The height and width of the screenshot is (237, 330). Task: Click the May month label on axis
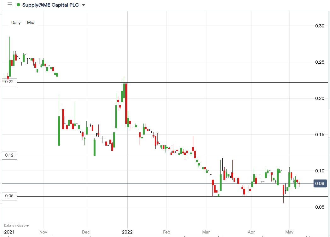[289, 232]
